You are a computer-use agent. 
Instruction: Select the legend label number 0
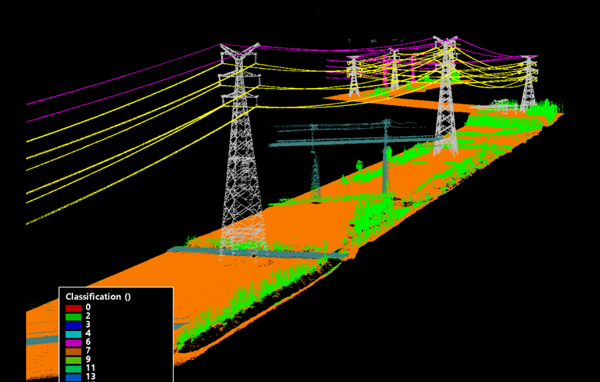(88, 308)
